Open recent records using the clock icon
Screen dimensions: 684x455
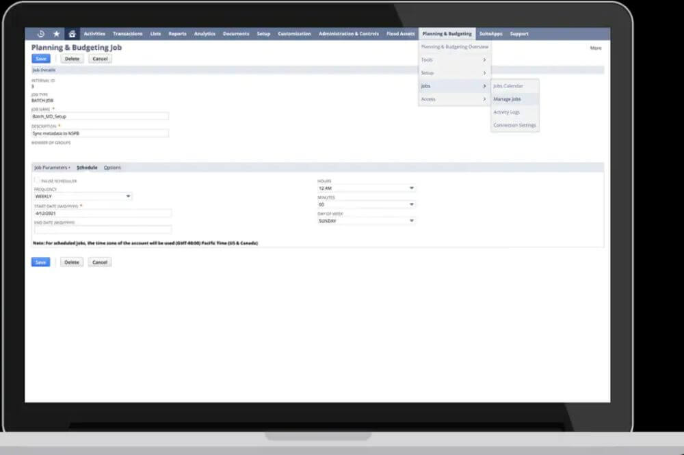40,33
